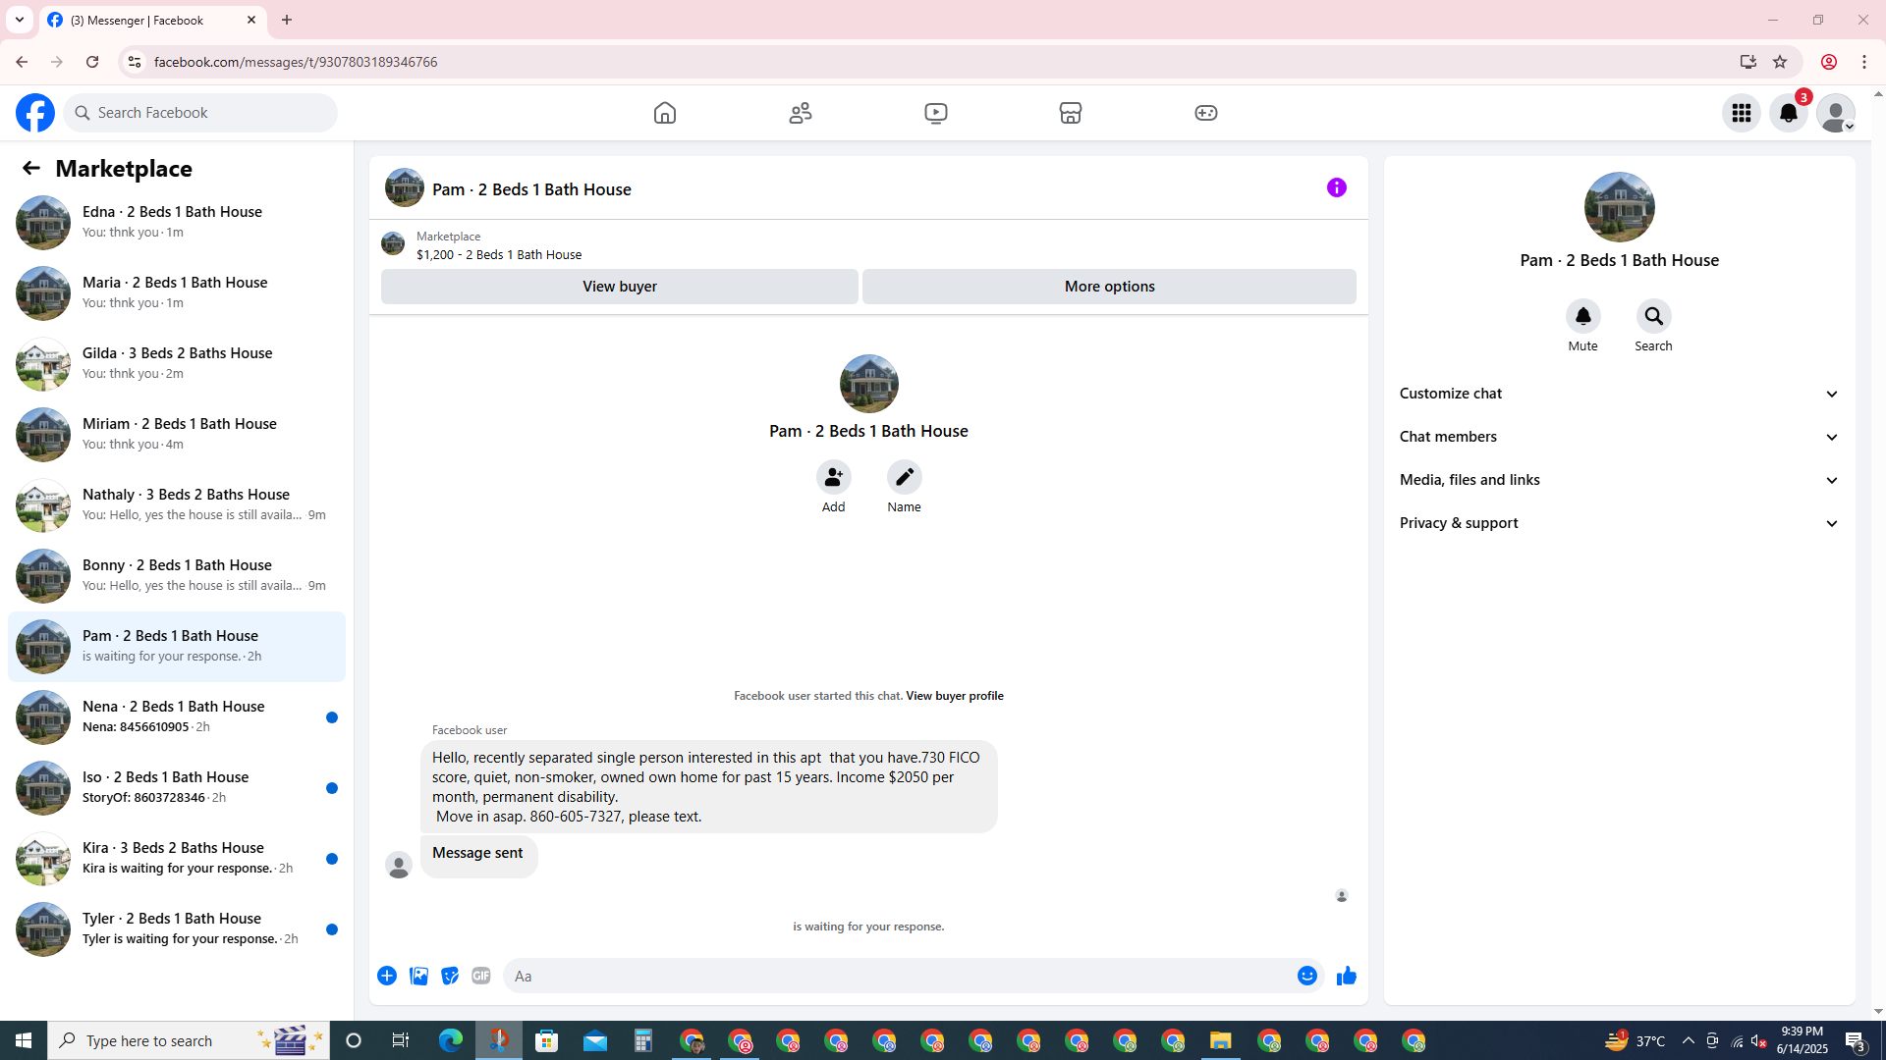The width and height of the screenshot is (1886, 1060).
Task: Click the View buyer button
Action: (620, 287)
